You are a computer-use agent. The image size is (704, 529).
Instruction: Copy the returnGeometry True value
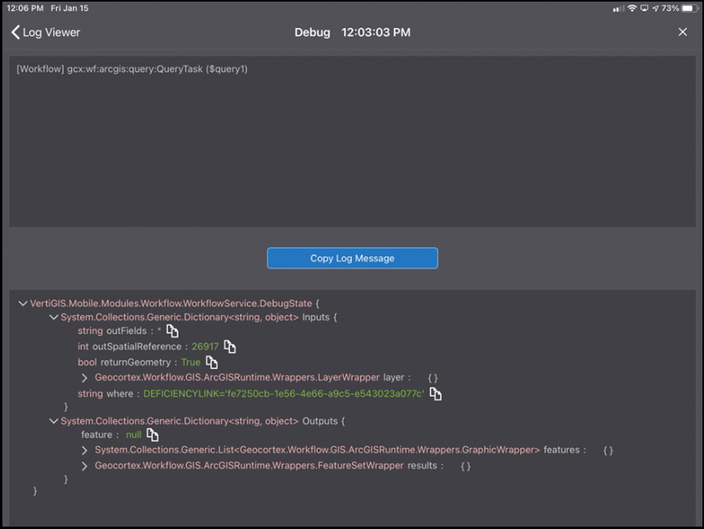point(212,363)
